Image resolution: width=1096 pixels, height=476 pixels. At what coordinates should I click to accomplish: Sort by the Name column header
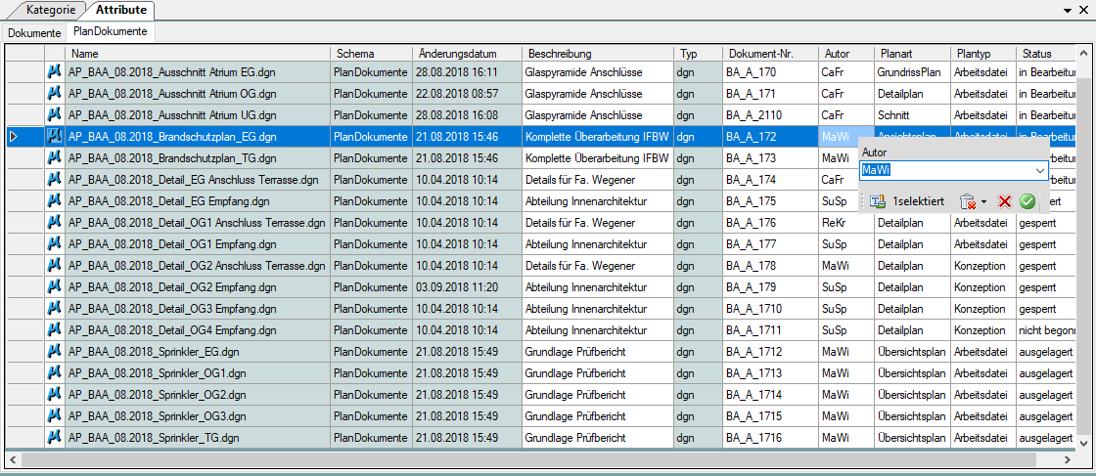click(198, 54)
